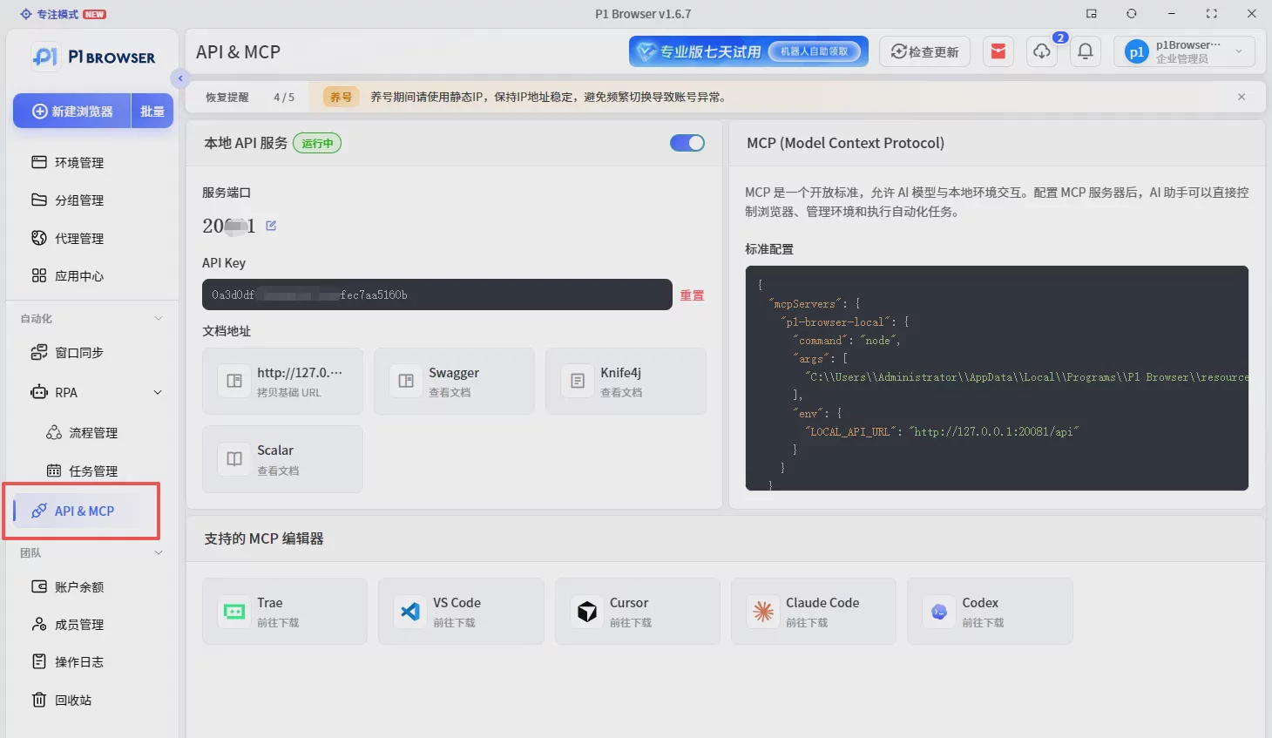Click the Swagger card document icon
Viewport: 1272px width, 738px height.
pyautogui.click(x=406, y=381)
